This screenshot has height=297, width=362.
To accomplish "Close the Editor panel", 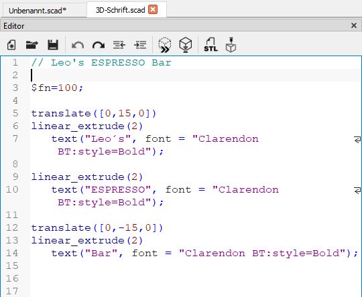I will point(354,25).
